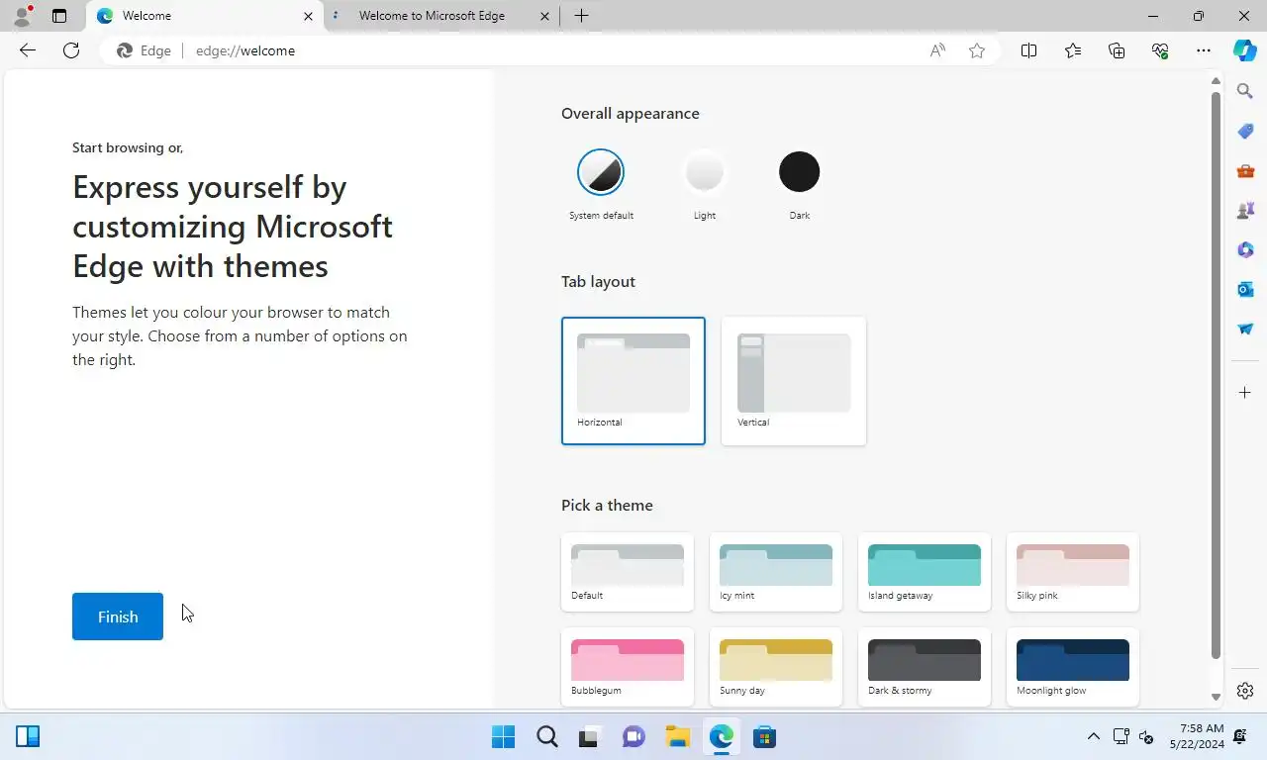Screen dimensions: 1267x760
Task: Open Microsoft Store from taskbar
Action: (x=764, y=736)
